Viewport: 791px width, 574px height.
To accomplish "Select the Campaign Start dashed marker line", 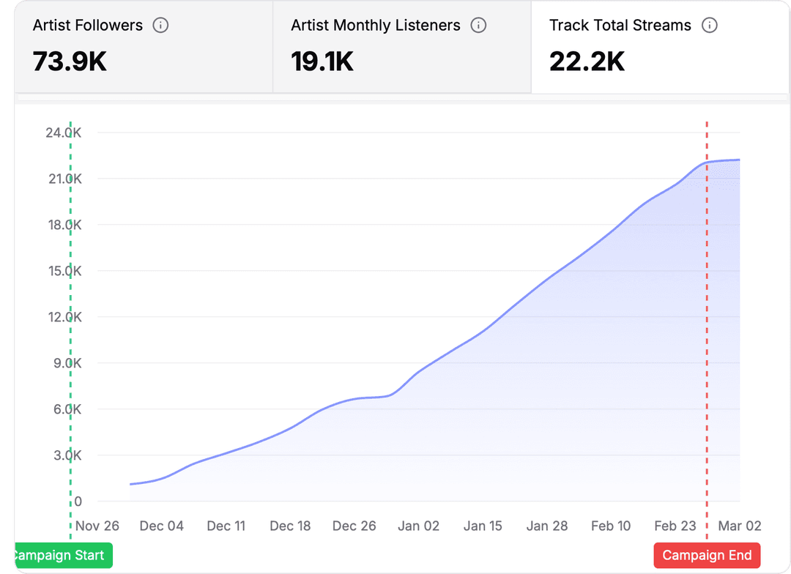I will pos(70,315).
